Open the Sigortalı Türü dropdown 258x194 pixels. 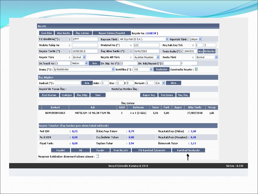[200, 39]
